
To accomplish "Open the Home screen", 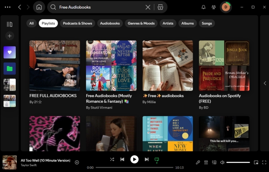I will click(39, 7).
